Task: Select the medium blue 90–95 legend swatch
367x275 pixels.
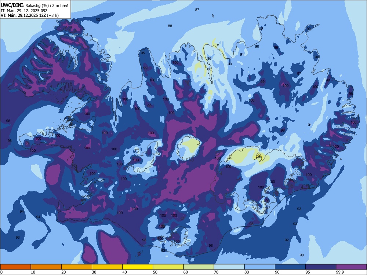Action: point(290,267)
